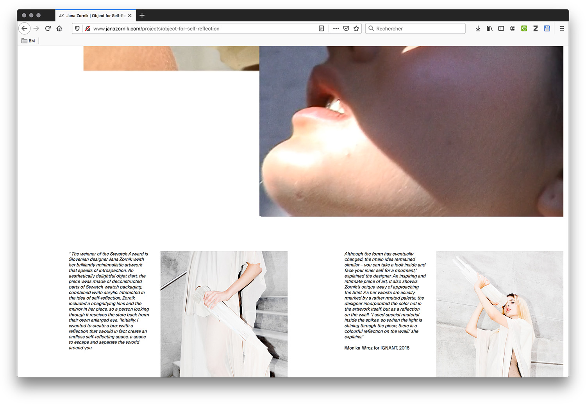This screenshot has width=586, height=404.
Task: Open the Firefox home page
Action: pyautogui.click(x=59, y=29)
